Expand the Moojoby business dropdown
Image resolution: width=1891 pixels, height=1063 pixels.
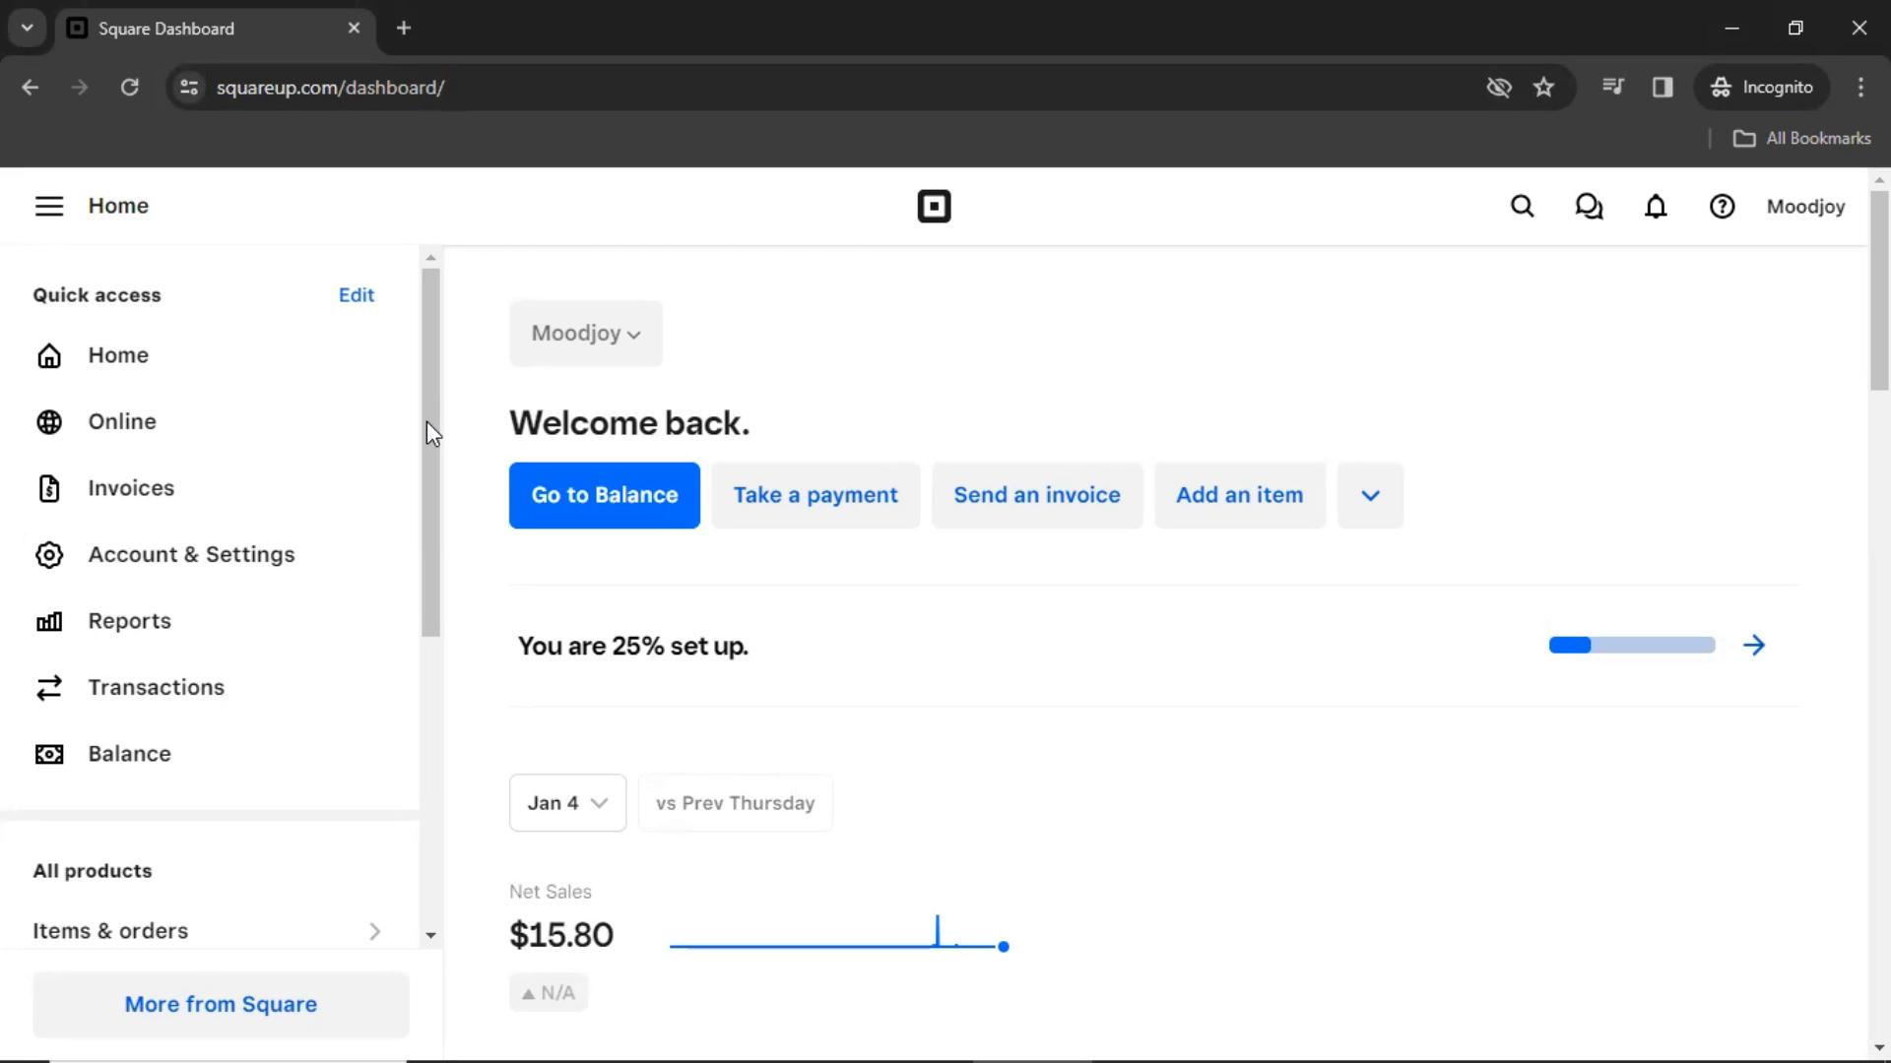coord(584,333)
